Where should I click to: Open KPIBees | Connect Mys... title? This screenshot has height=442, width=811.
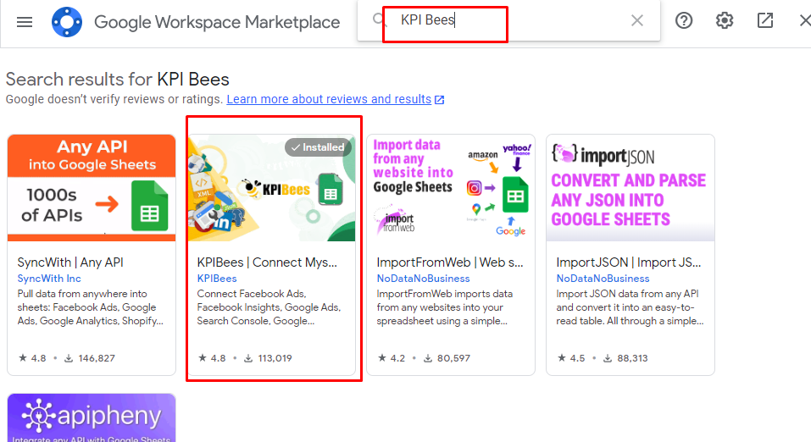267,262
